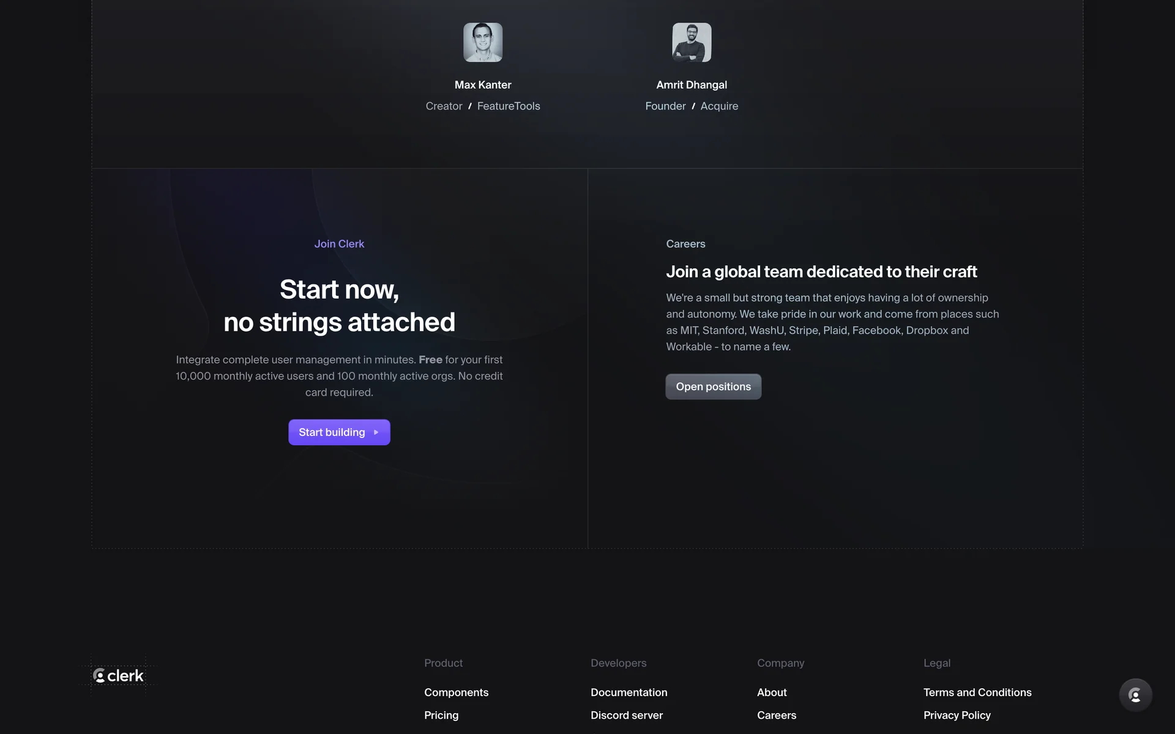View the Privacy Policy link

pyautogui.click(x=957, y=715)
